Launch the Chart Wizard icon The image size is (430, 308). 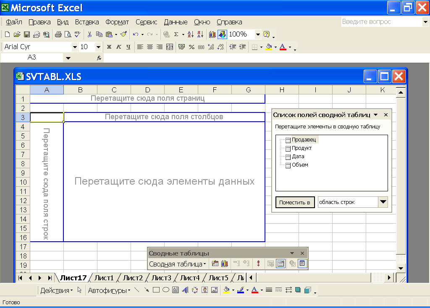pyautogui.click(x=212, y=34)
